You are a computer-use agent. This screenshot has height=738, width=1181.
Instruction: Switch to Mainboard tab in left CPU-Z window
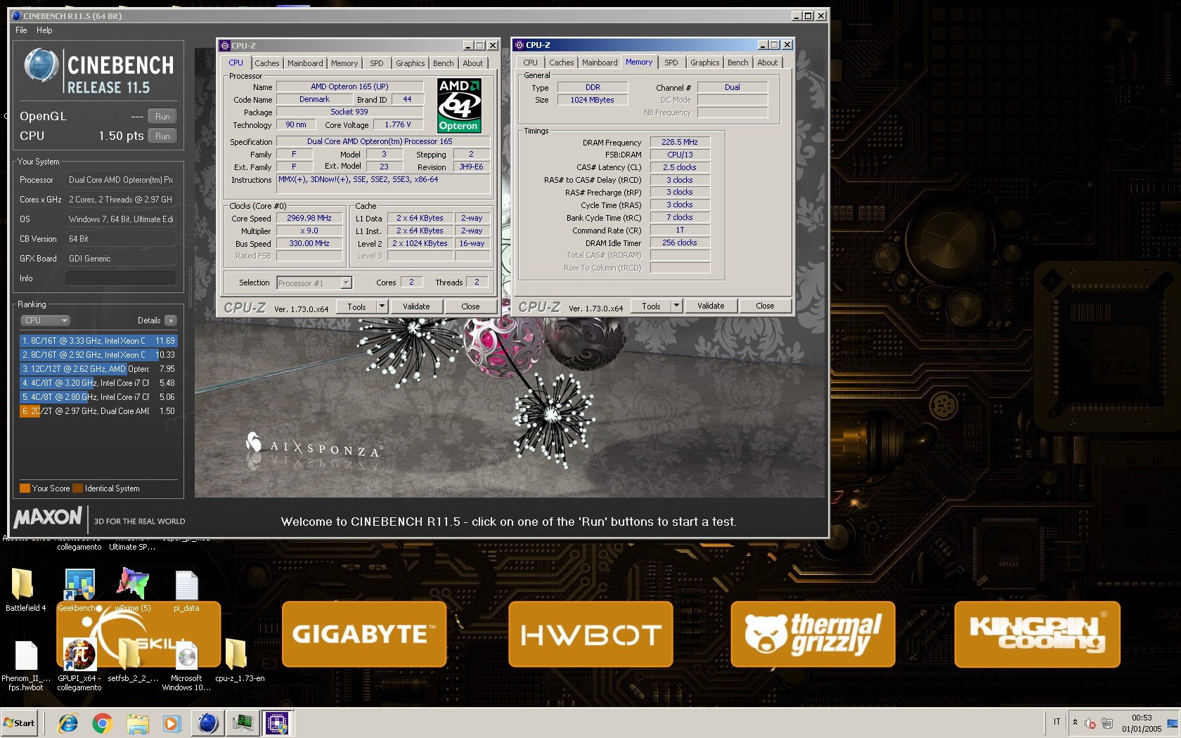[x=305, y=63]
